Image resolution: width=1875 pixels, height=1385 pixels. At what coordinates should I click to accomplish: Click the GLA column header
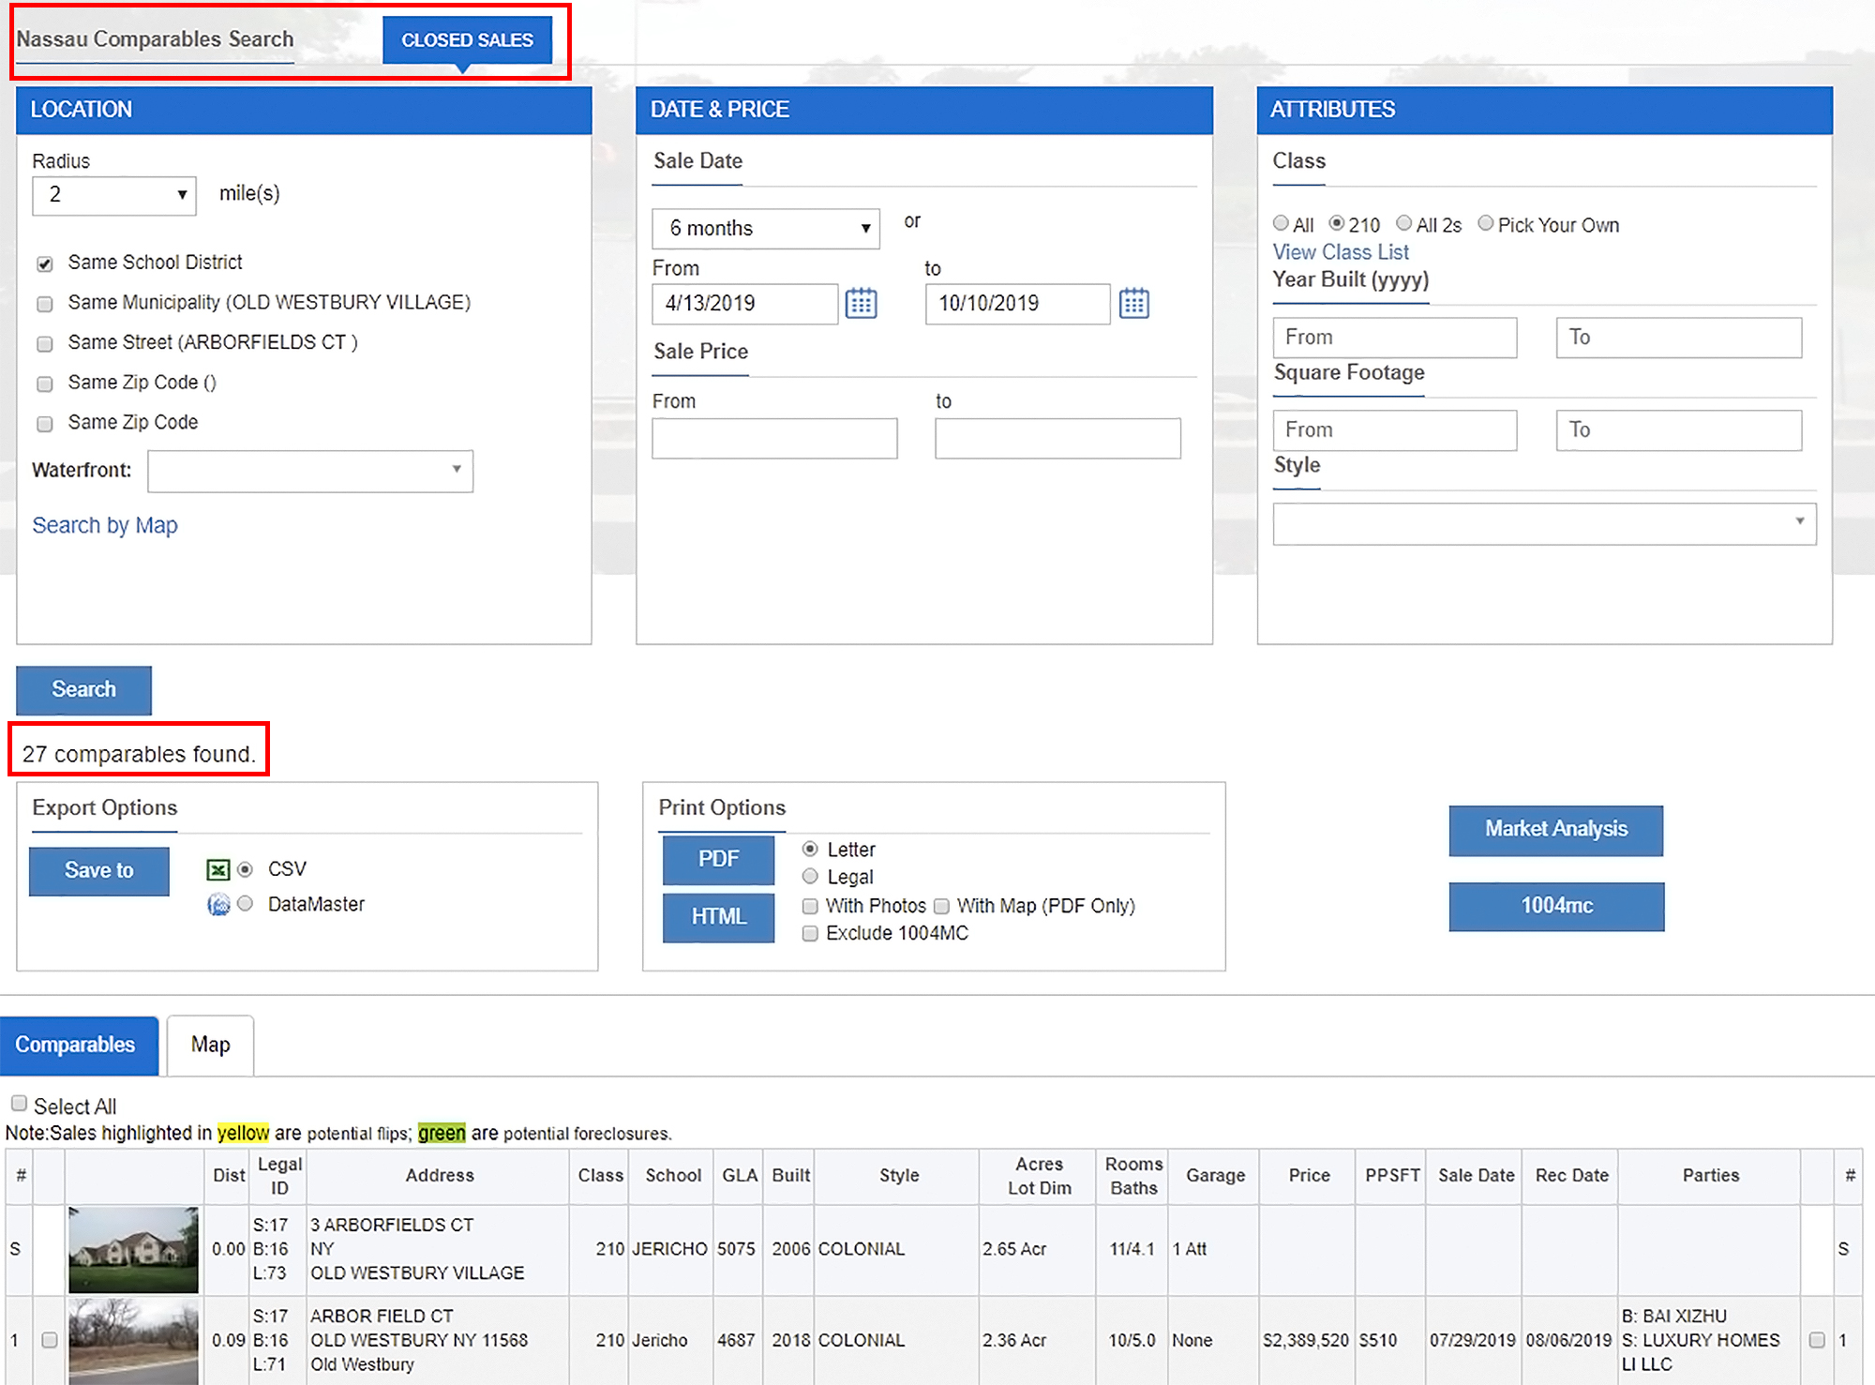[x=740, y=1176]
